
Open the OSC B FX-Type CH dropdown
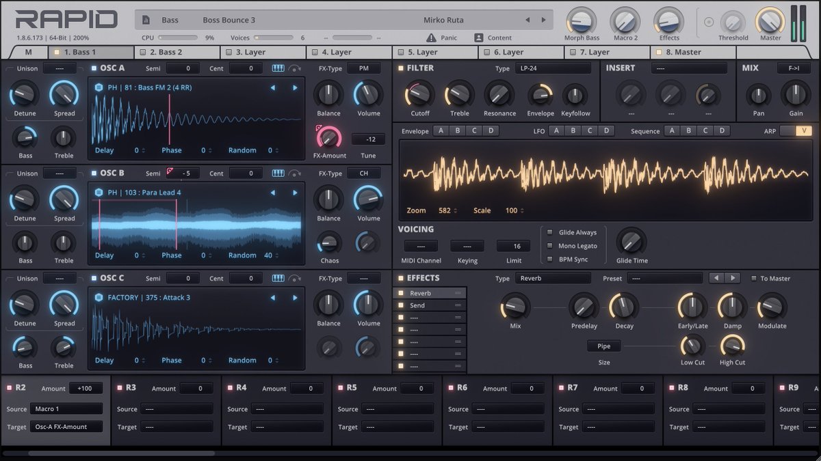364,173
